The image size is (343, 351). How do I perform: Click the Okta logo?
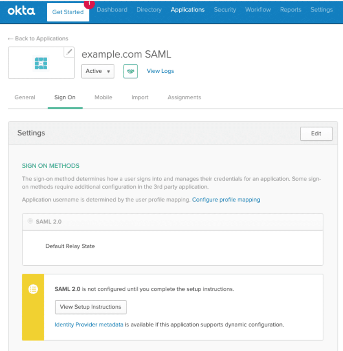[21, 11]
